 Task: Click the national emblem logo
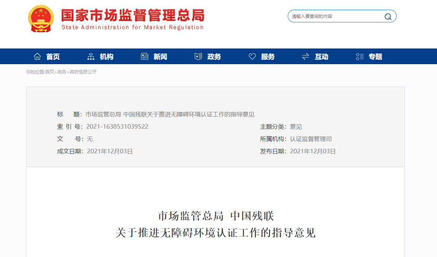(x=41, y=19)
